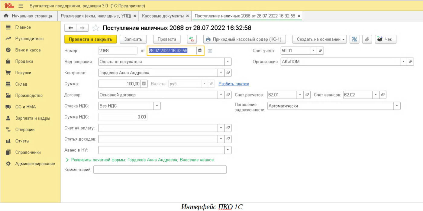423x211 pixels.
Task: Expand the Организация dropdown
Action: [x=403, y=62]
